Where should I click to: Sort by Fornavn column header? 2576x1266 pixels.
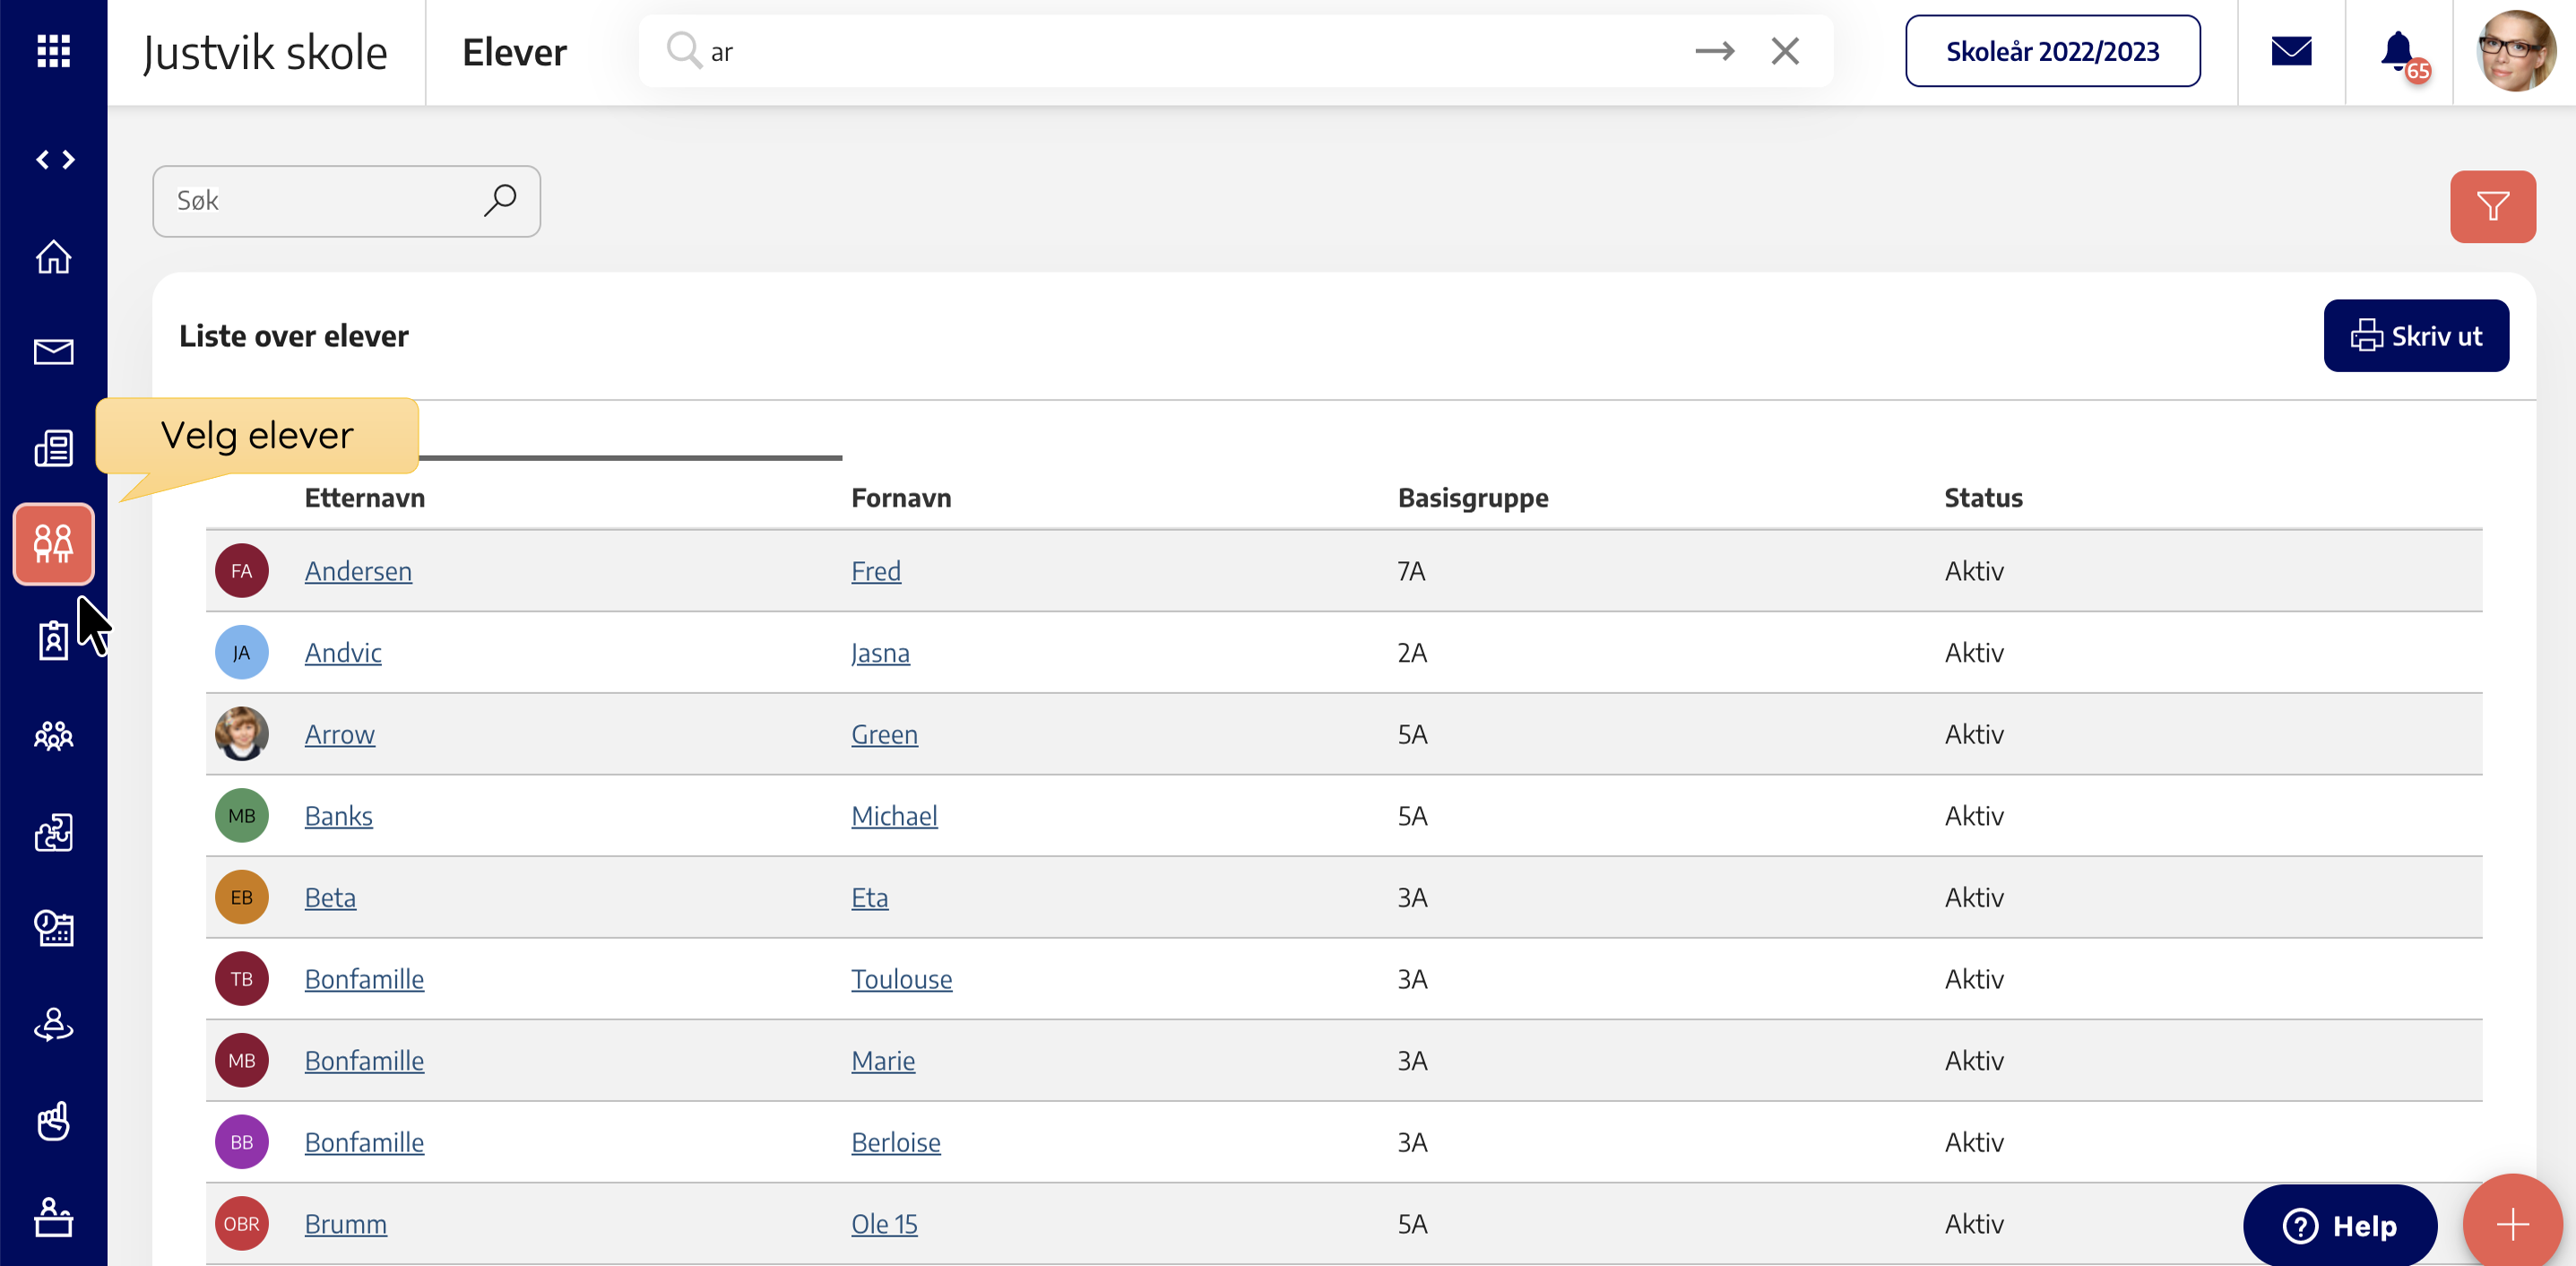point(901,498)
